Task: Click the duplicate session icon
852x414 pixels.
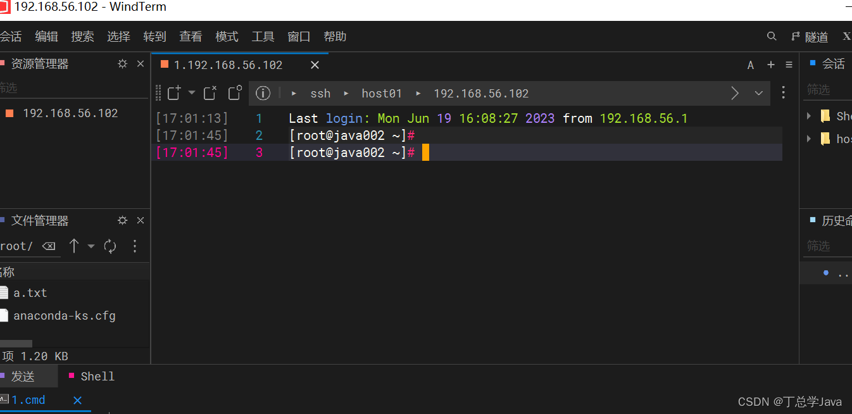Action: point(235,93)
